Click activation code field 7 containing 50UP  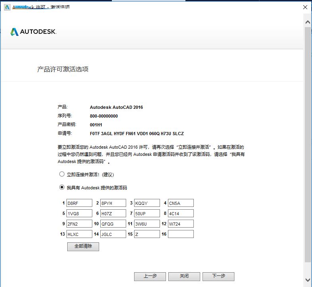coord(147,213)
